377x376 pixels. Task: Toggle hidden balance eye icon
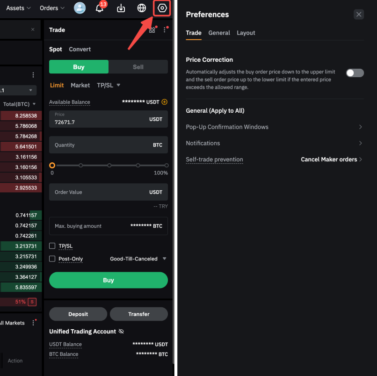pyautogui.click(x=121, y=332)
